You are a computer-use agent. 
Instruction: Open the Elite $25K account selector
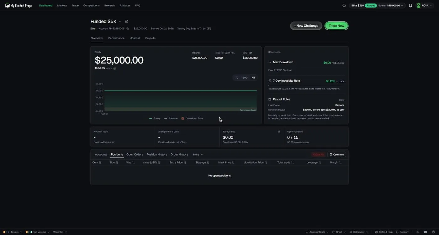[377, 6]
